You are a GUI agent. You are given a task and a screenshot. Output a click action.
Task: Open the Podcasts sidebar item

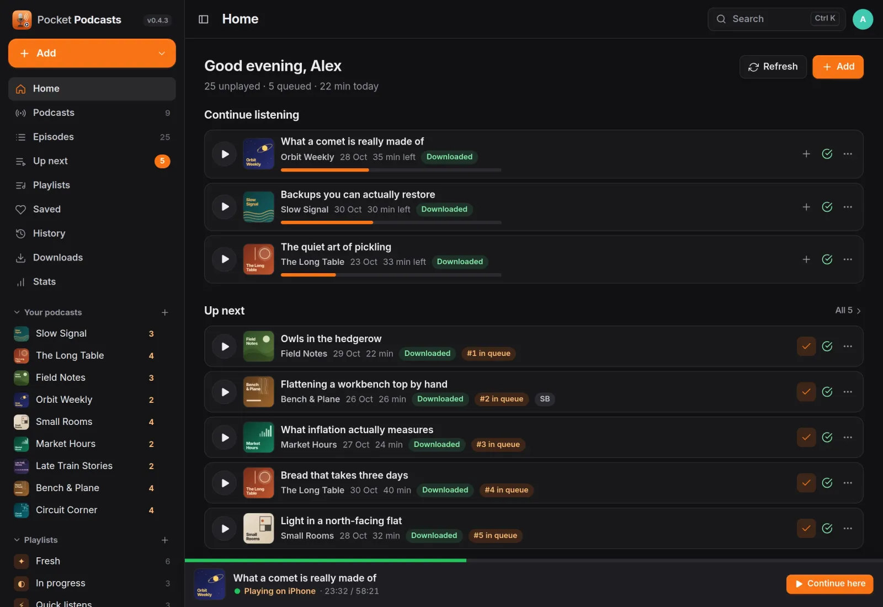tap(92, 113)
